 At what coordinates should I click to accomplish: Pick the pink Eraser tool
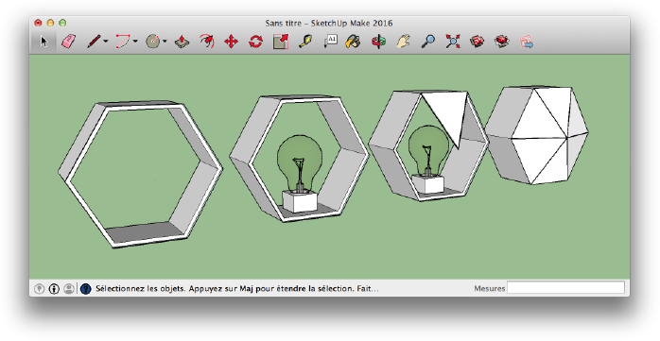click(69, 42)
